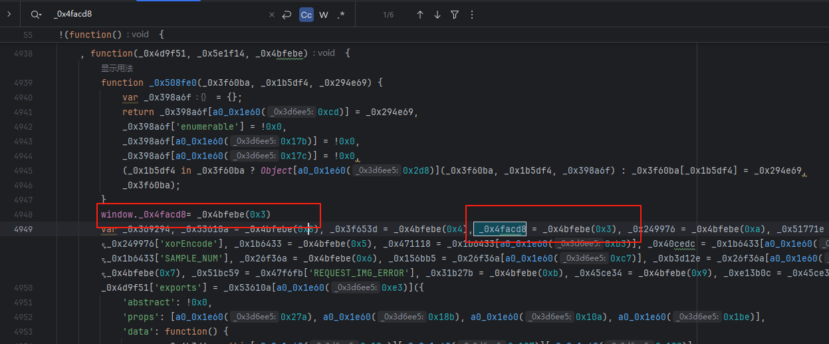Image resolution: width=829 pixels, height=344 pixels.
Task: Click the 显示用法 usages hint
Action: [117, 68]
